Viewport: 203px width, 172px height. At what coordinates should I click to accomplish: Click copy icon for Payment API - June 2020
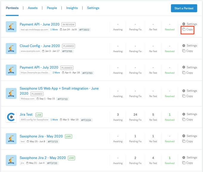click(184, 29)
